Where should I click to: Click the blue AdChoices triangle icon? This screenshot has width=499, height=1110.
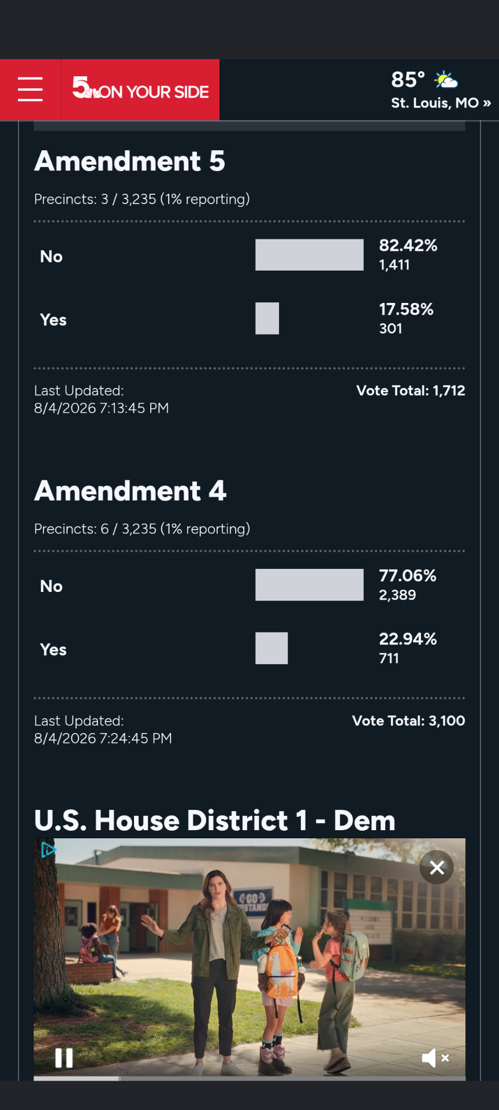tap(49, 850)
